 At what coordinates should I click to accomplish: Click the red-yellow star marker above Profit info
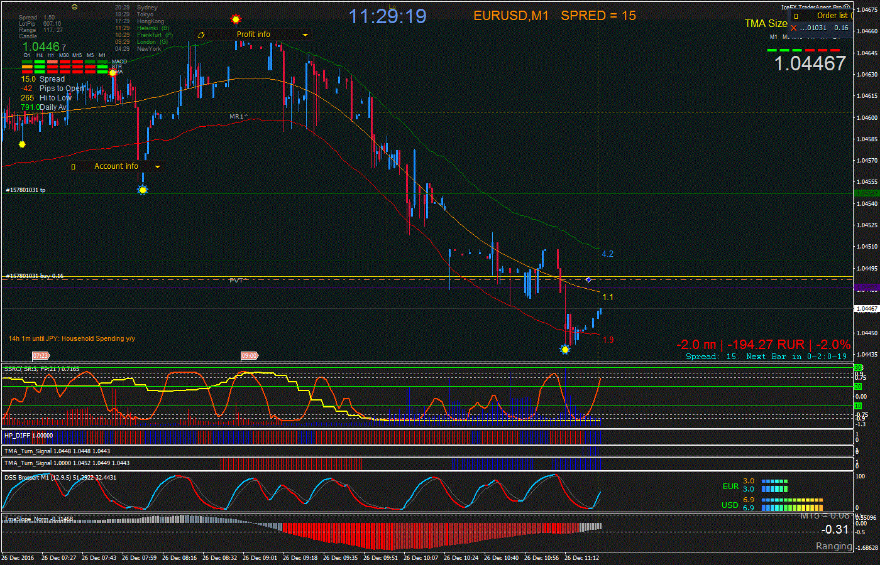coord(236,19)
